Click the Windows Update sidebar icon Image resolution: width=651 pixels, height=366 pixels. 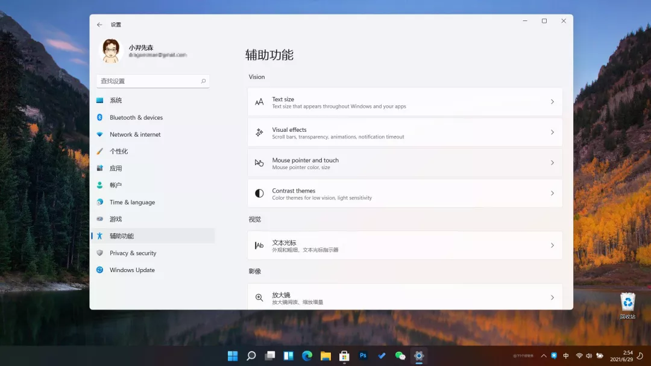[x=100, y=270]
